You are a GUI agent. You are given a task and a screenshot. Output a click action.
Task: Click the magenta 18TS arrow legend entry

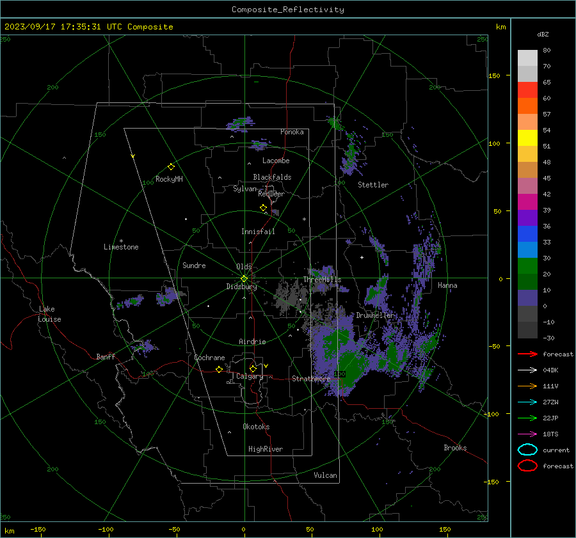click(x=527, y=434)
